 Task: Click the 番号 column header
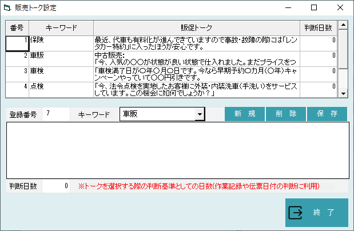click(x=17, y=28)
